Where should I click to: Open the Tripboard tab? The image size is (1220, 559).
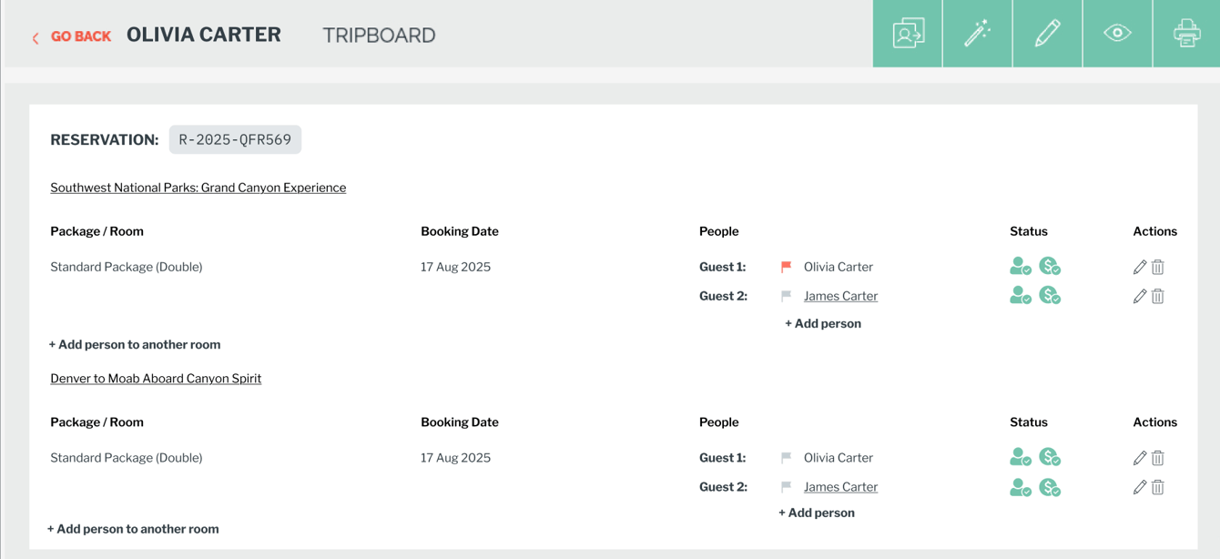click(379, 36)
